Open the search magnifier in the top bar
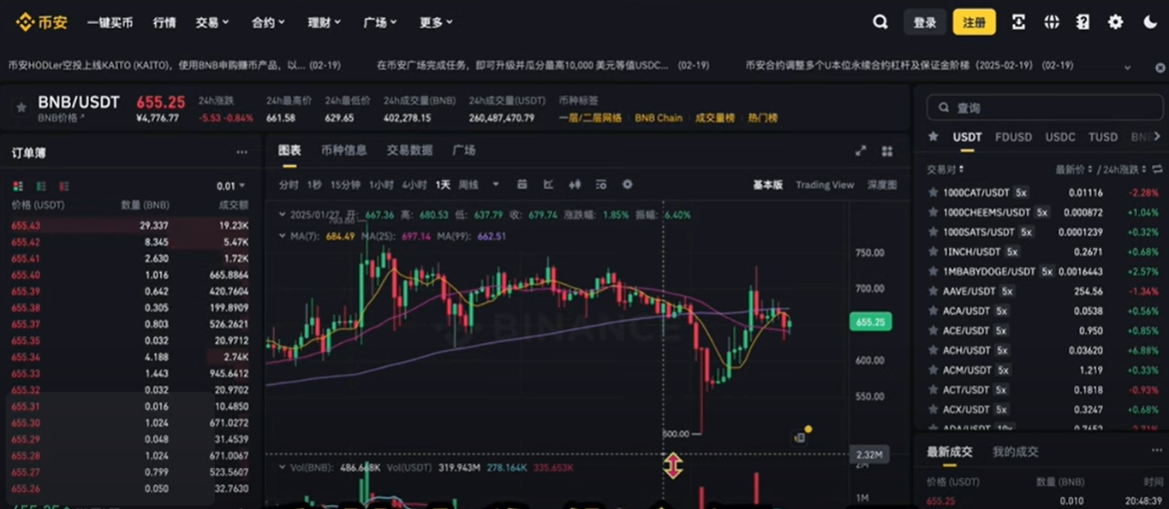Image resolution: width=1169 pixels, height=509 pixels. [x=880, y=22]
